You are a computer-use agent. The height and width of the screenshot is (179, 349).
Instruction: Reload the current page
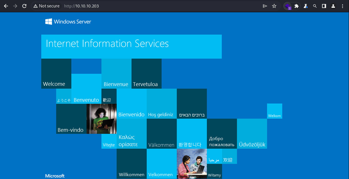click(x=24, y=6)
